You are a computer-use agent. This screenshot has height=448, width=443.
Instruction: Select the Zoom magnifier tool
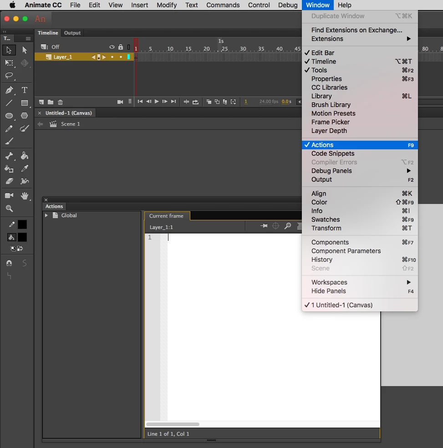9,209
